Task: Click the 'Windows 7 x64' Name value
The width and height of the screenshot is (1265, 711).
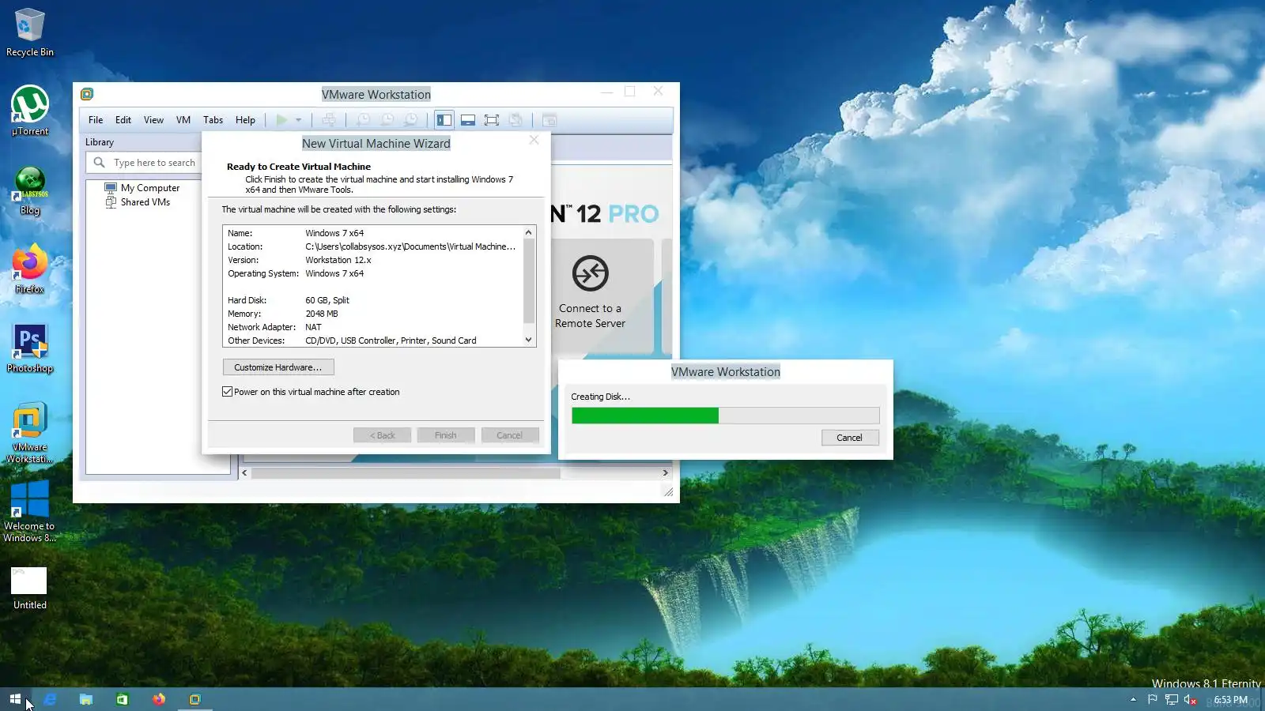Action: [x=334, y=233]
